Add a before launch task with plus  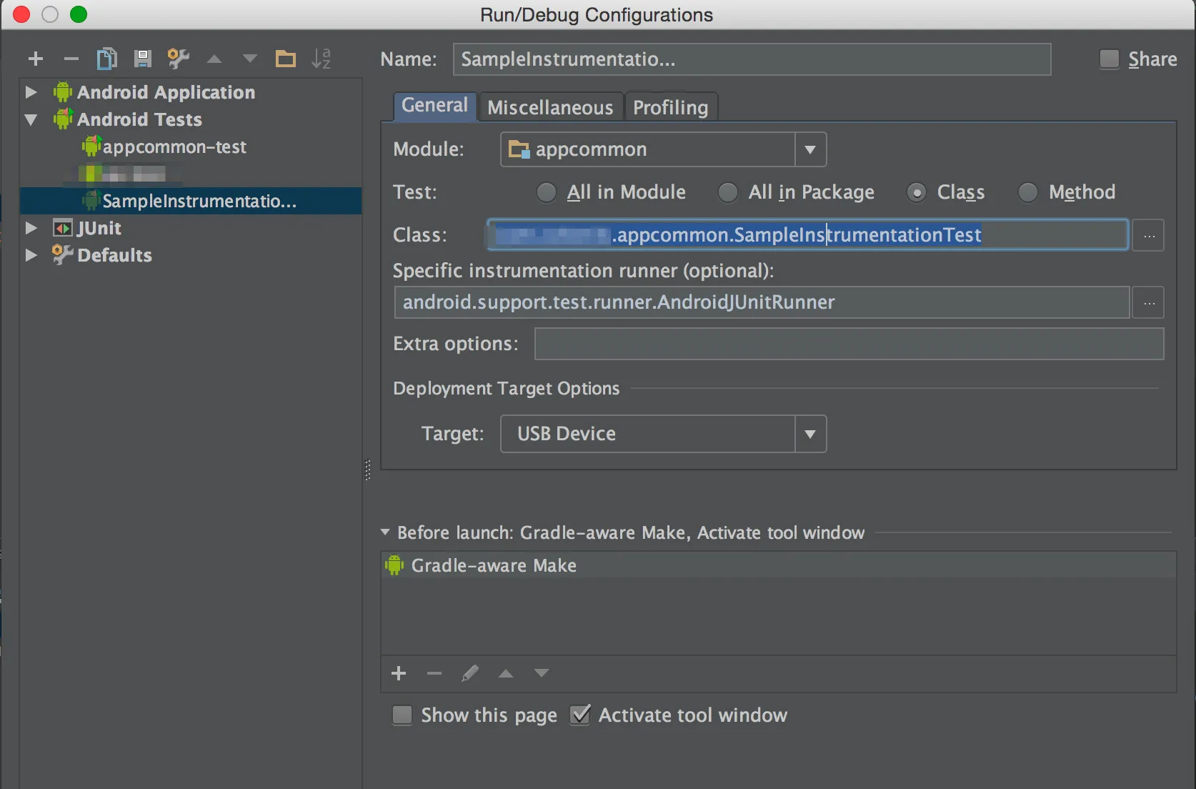coord(399,673)
